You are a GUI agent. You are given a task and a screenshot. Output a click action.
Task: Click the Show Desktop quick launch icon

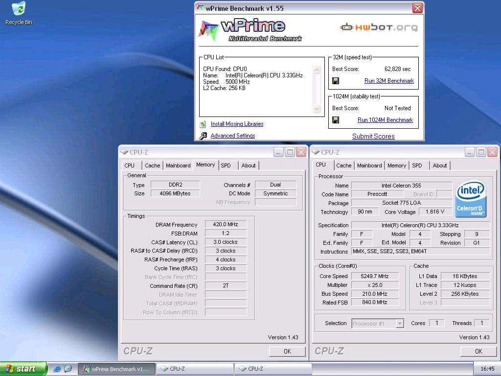[68, 369]
